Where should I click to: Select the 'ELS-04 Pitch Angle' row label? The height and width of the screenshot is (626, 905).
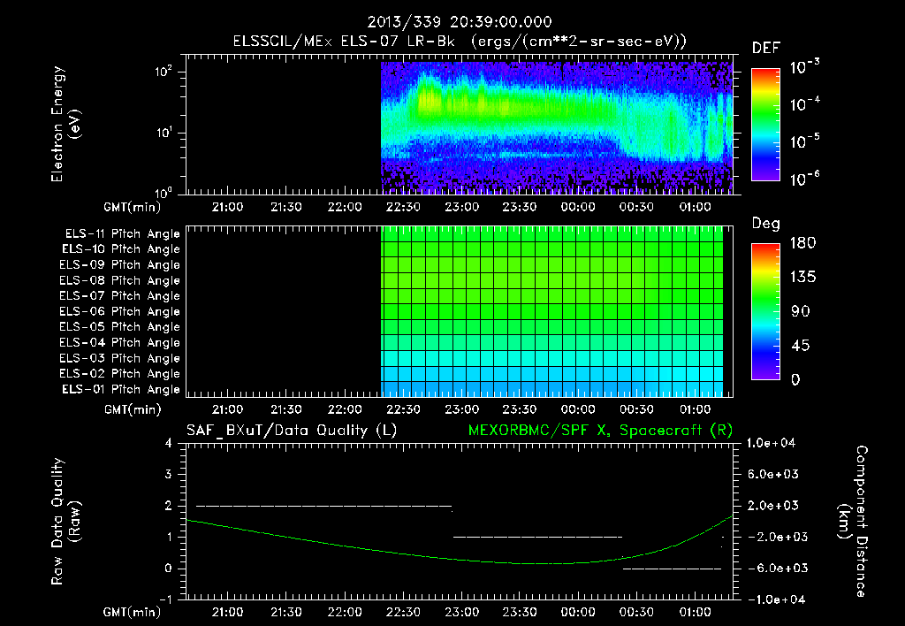tap(120, 342)
